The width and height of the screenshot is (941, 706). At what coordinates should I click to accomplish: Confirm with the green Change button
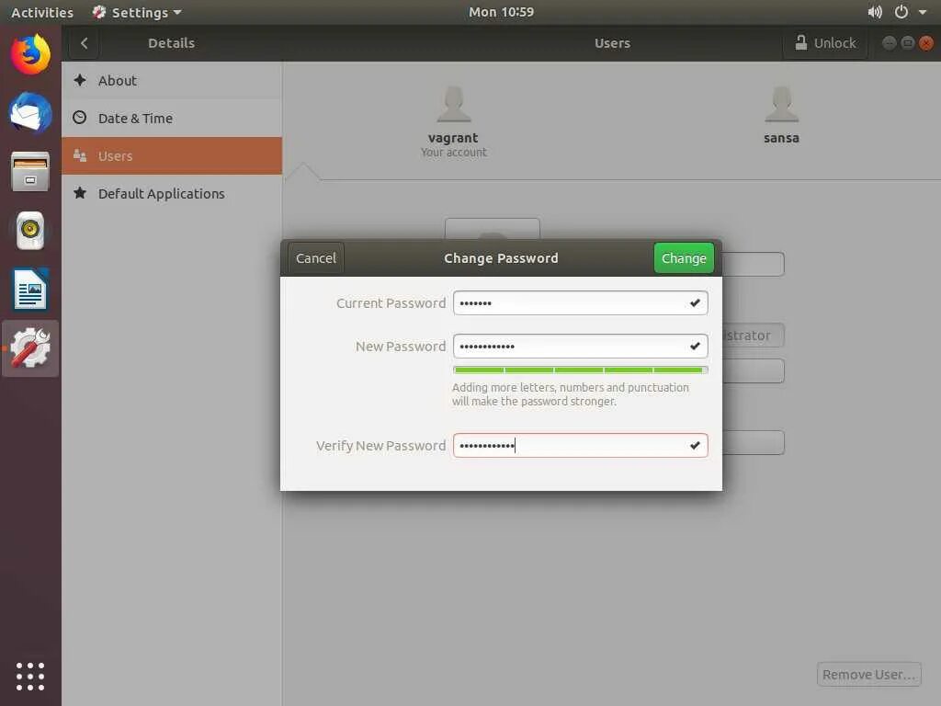(x=684, y=258)
